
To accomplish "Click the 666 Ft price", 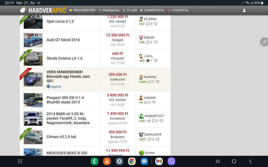I will [118, 53].
